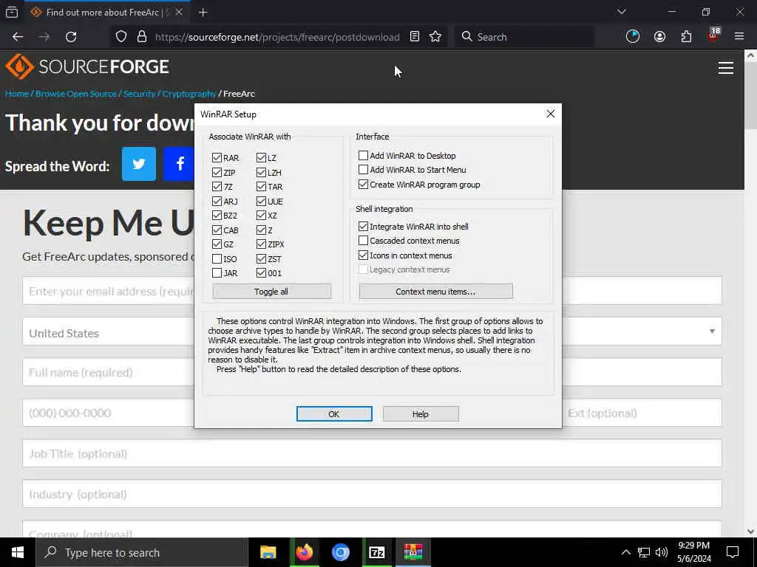This screenshot has height=567, width=757.
Task: Open the SourceForge hamburger menu
Action: click(726, 68)
